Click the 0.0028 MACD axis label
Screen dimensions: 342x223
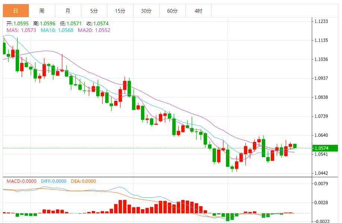coord(321,203)
